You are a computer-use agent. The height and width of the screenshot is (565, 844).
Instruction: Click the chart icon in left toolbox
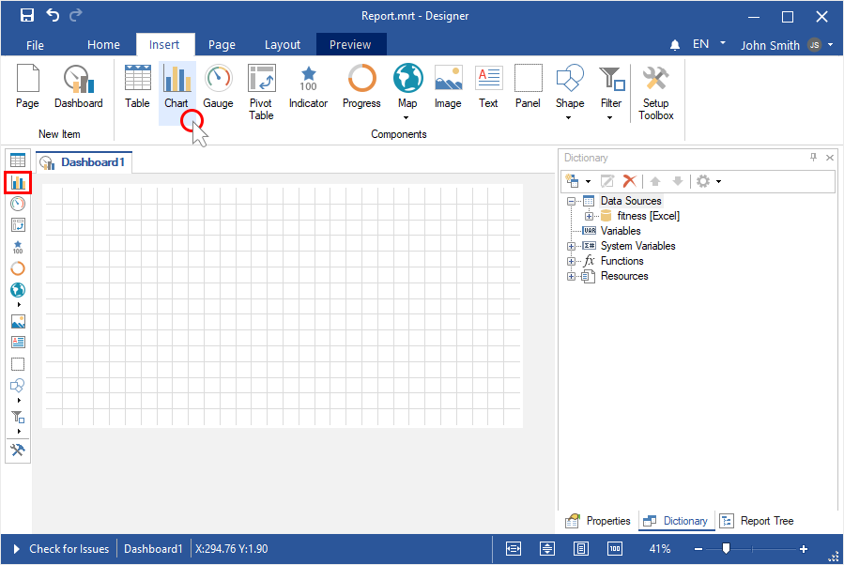(x=18, y=182)
